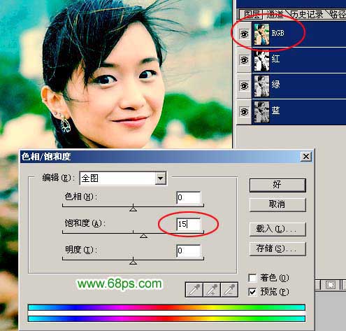Viewport: 346px width, 331px height.
Task: Select the subtract-from-sample eyedropper with minus
Action: point(229,290)
